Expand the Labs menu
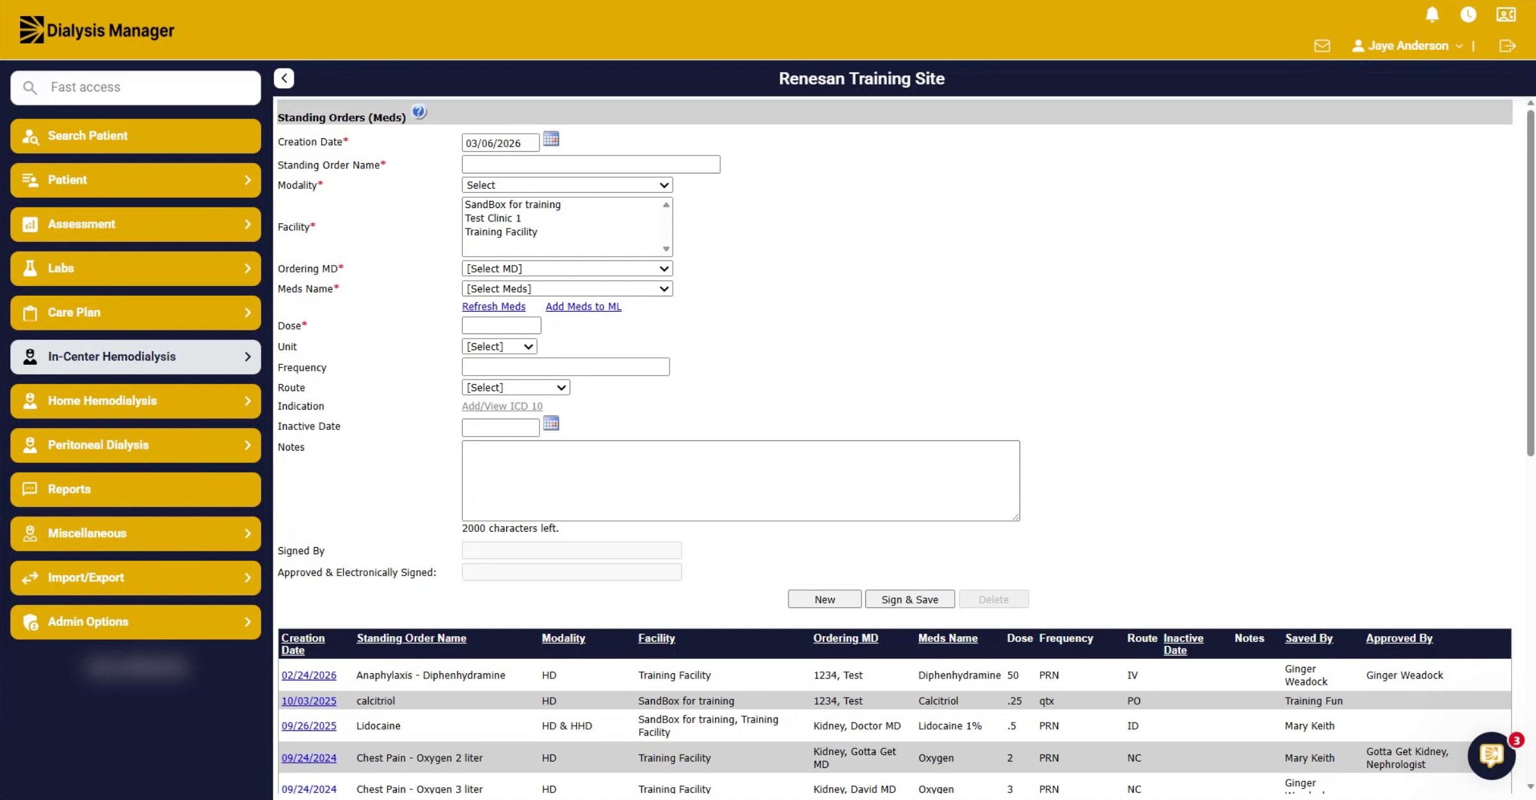The height and width of the screenshot is (800, 1536). coord(136,268)
